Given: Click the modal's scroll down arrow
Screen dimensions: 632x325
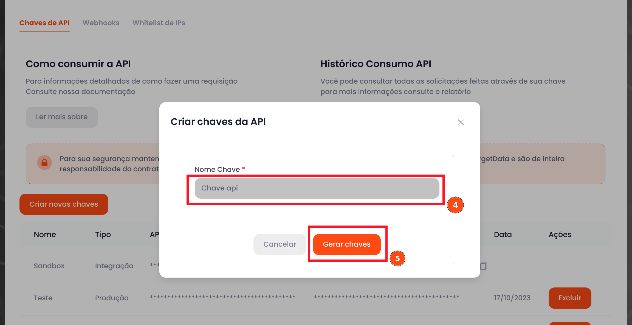Looking at the screenshot, I should click(x=453, y=263).
